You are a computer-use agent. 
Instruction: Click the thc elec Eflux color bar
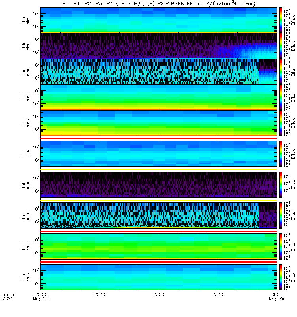(281, 72)
